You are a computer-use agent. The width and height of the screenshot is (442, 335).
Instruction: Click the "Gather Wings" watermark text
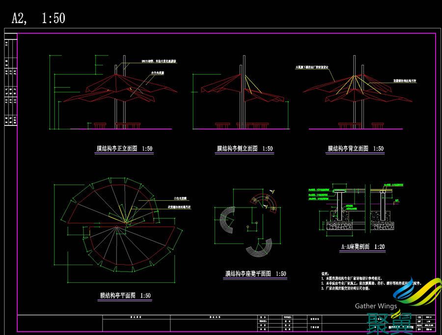coord(376,306)
